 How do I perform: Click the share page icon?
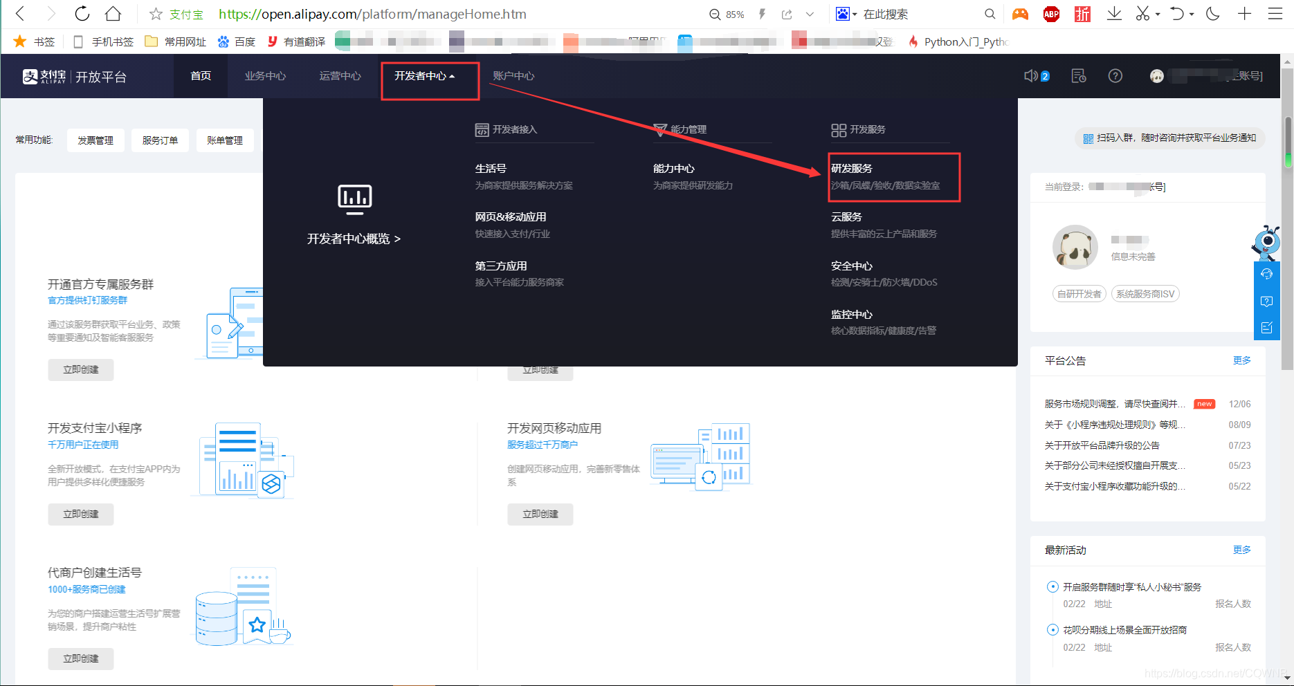tap(787, 14)
